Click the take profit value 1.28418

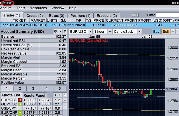(x=78, y=25)
